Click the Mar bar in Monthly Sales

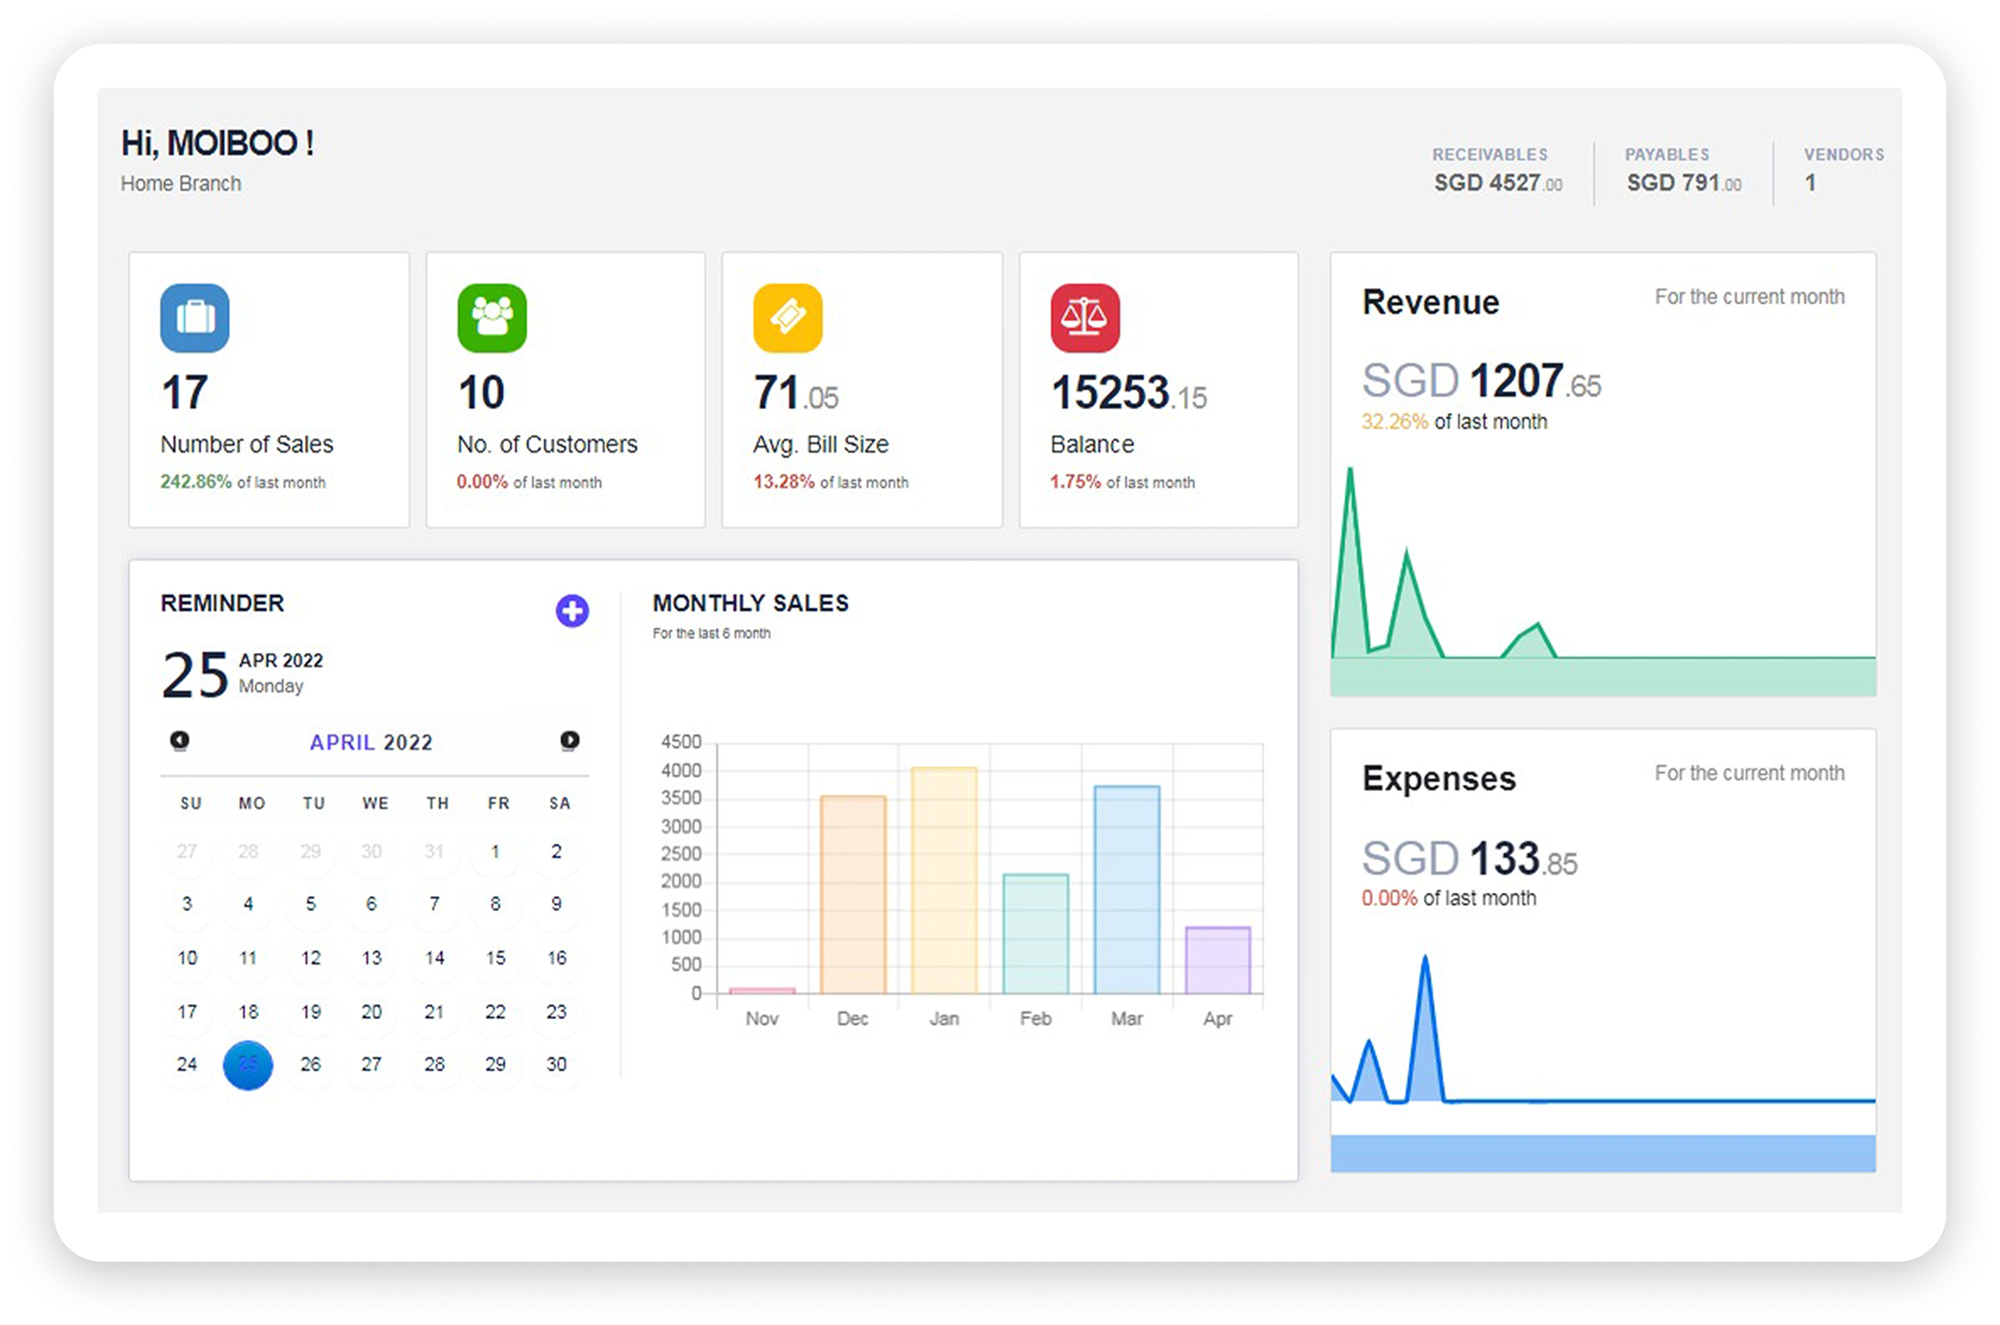click(1126, 889)
